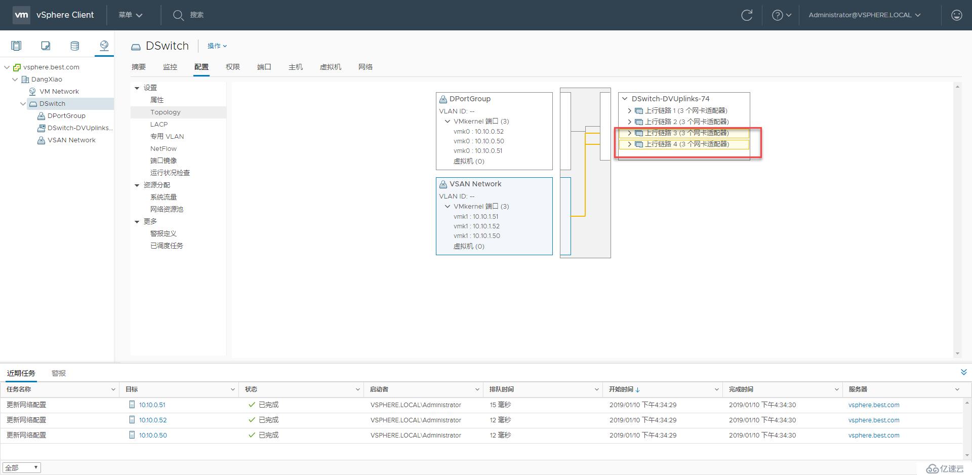Click the smiley feedback icon
The height and width of the screenshot is (475, 972).
957,15
